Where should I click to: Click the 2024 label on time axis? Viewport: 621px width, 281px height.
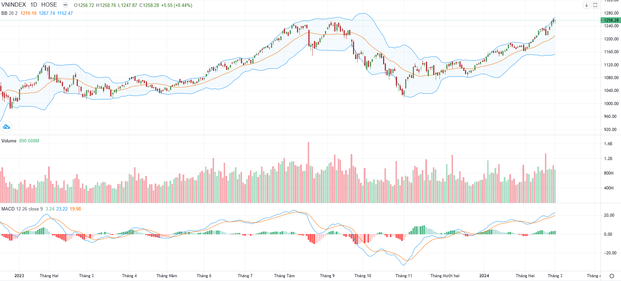pos(484,276)
